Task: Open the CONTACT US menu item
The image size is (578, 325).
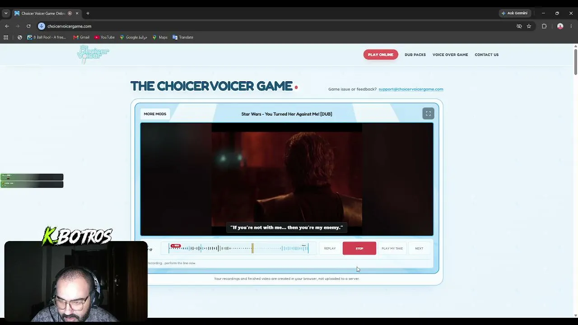Action: (486, 55)
